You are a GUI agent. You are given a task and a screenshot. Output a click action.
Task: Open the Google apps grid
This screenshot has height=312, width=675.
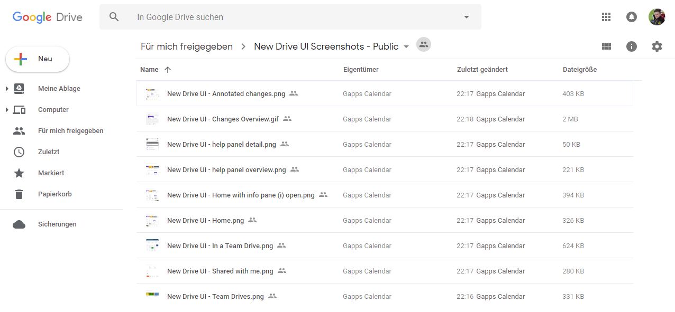point(606,17)
